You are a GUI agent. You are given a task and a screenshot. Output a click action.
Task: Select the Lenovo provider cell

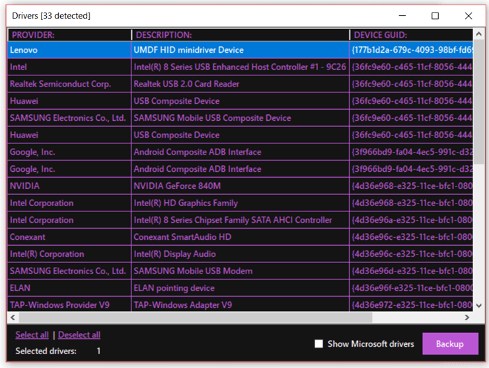69,50
